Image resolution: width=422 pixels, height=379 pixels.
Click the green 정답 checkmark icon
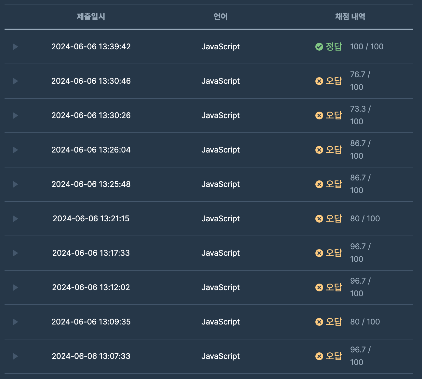coord(319,47)
